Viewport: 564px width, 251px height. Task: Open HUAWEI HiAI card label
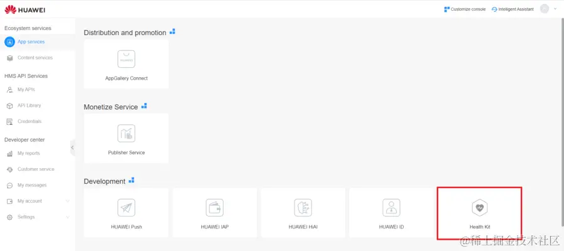coord(303,227)
